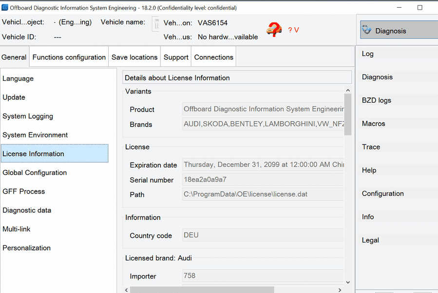The image size is (438, 293).
Task: Open the Save locations tab
Action: tap(134, 57)
